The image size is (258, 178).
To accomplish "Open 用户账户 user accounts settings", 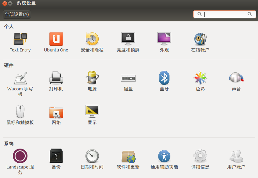I will (x=236, y=159).
